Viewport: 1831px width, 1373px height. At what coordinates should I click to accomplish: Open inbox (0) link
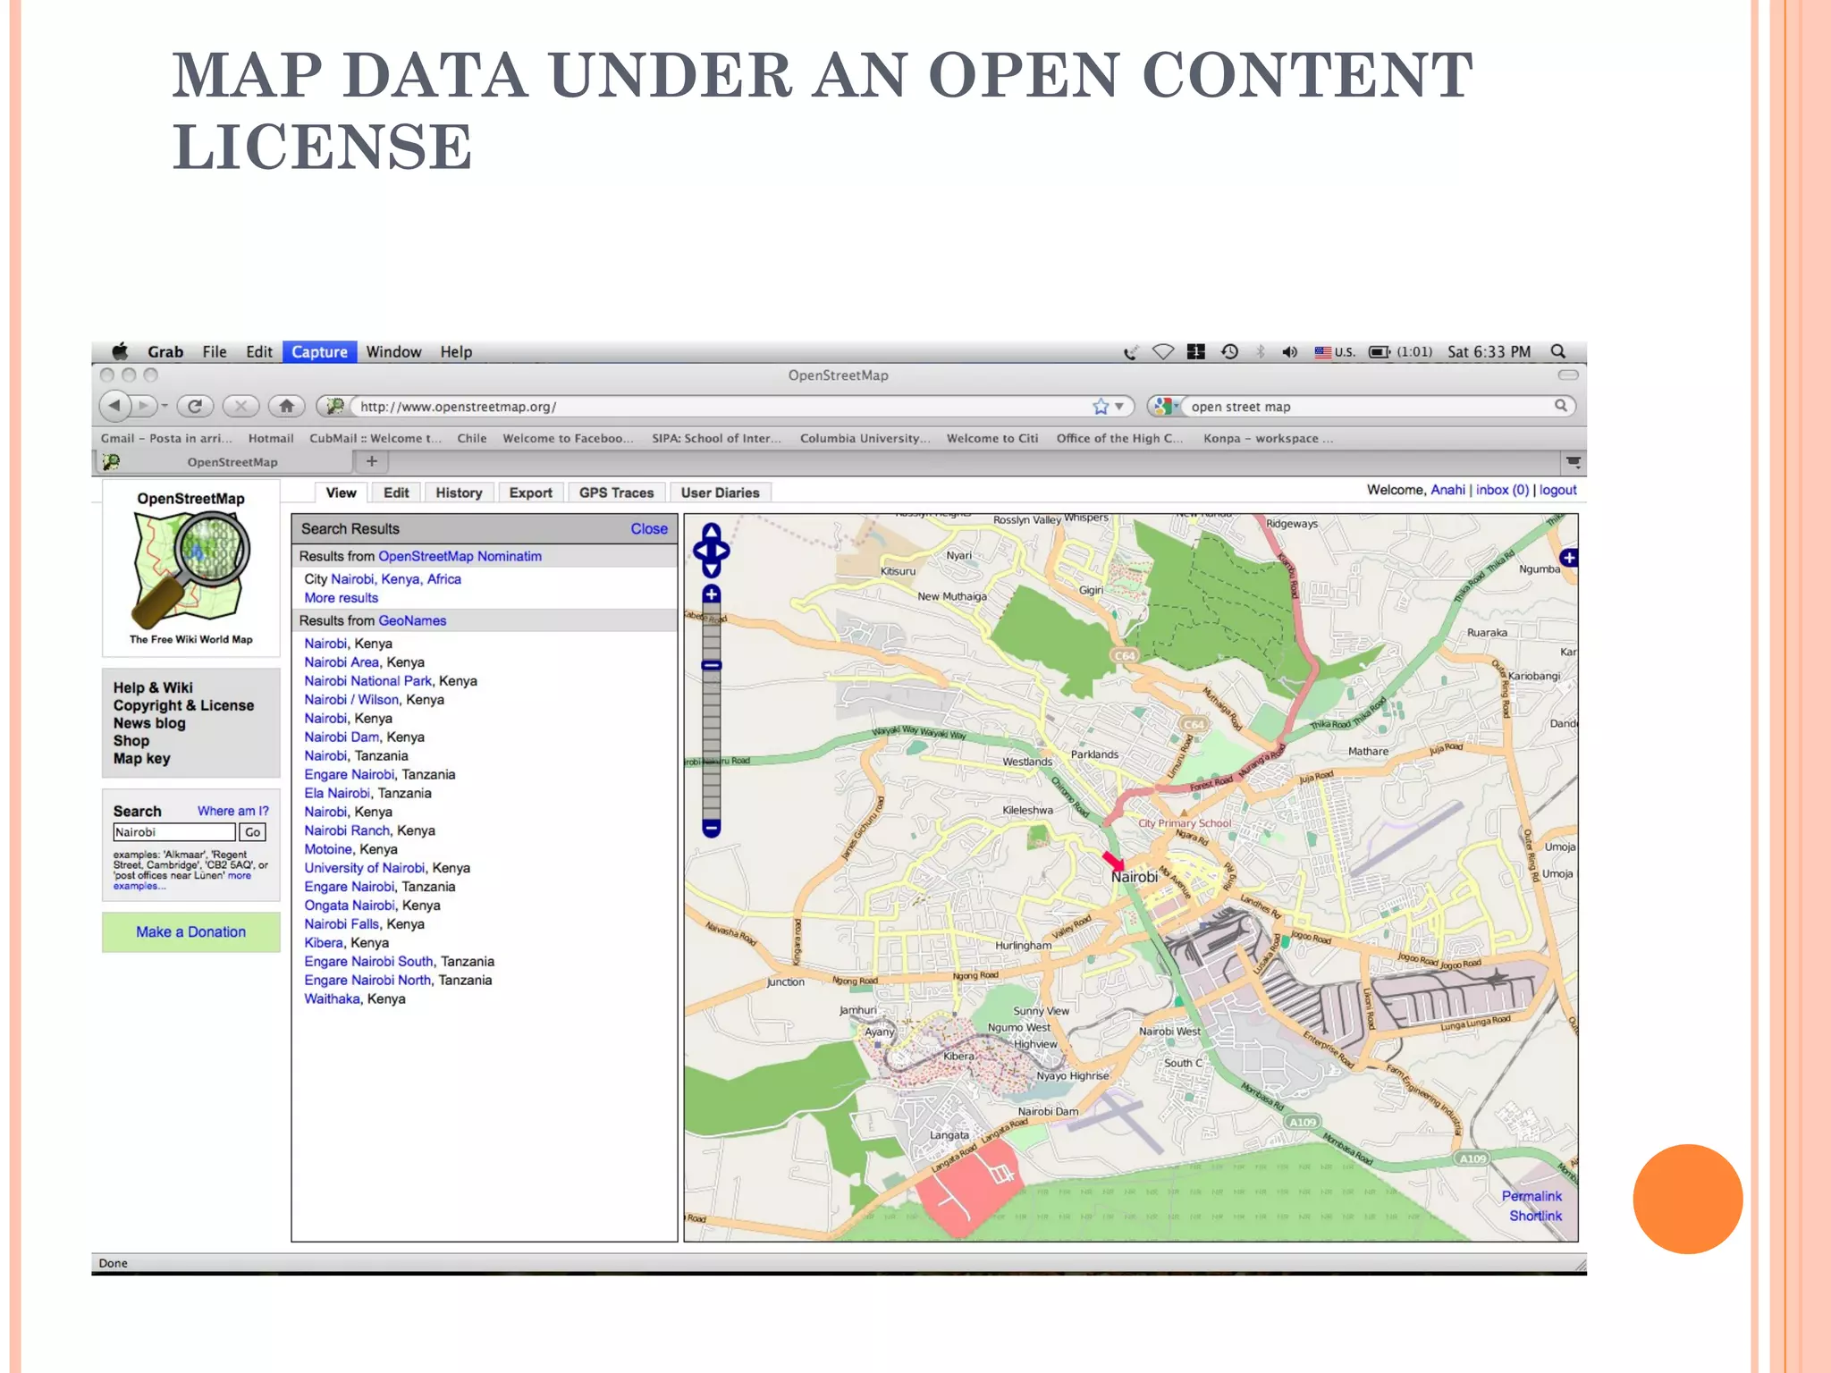1502,490
